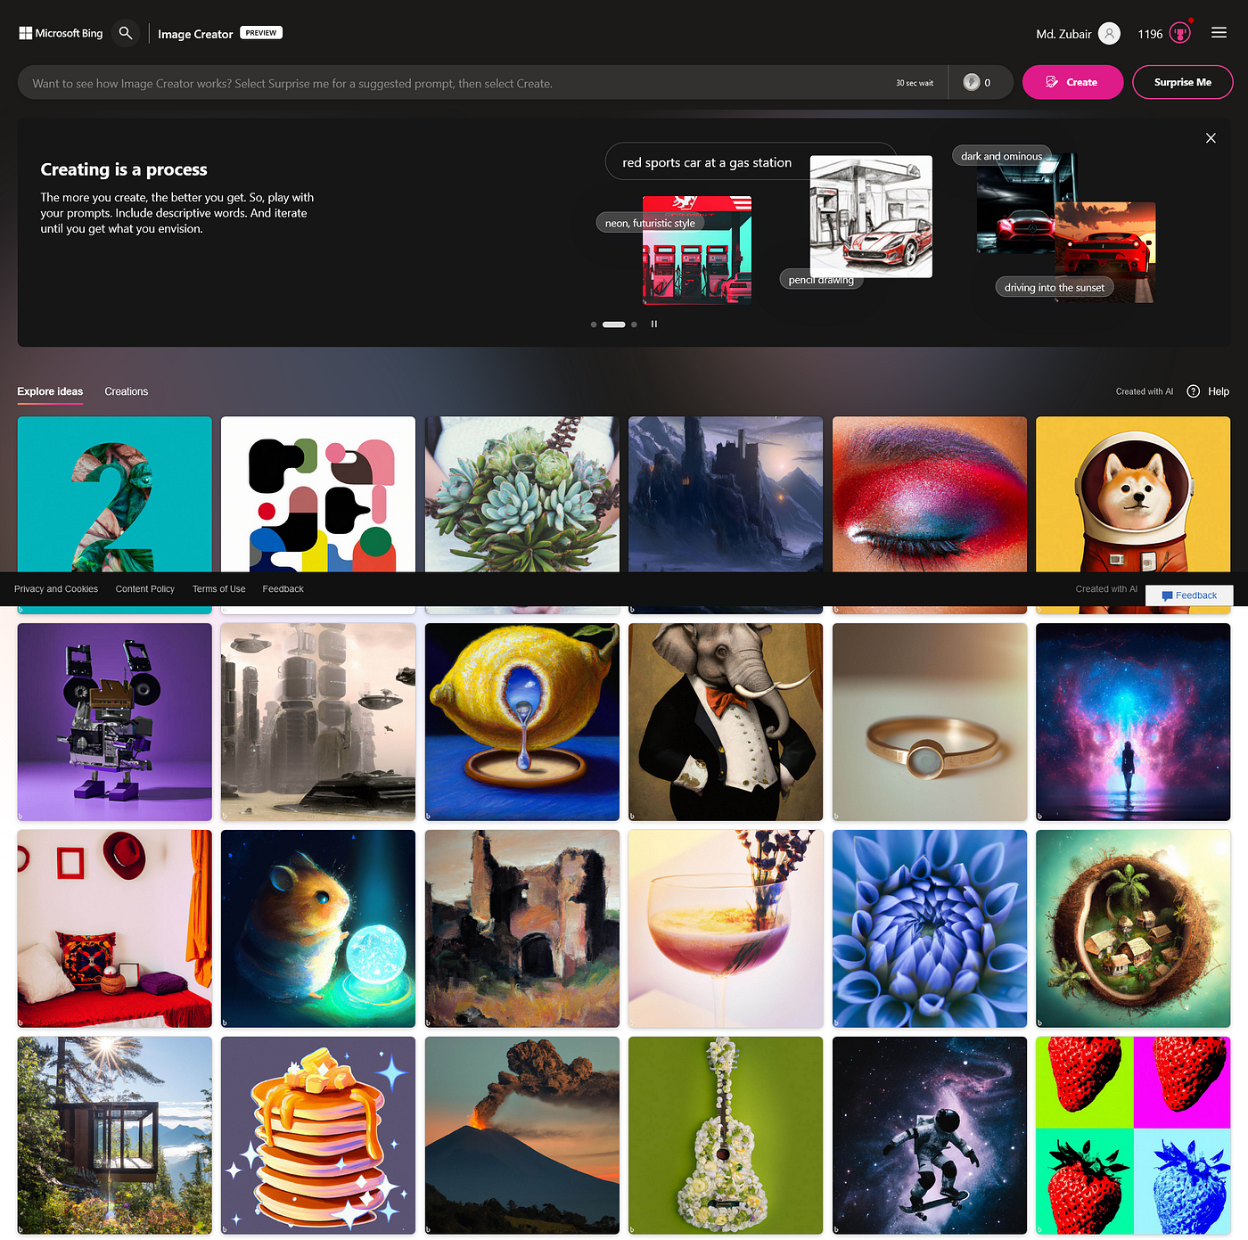Open the Terms of Use link
This screenshot has height=1240, width=1248.
(x=218, y=588)
